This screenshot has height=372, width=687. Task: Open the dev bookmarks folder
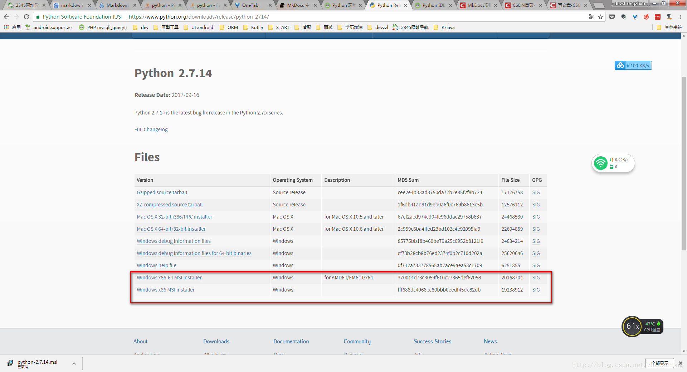point(141,27)
